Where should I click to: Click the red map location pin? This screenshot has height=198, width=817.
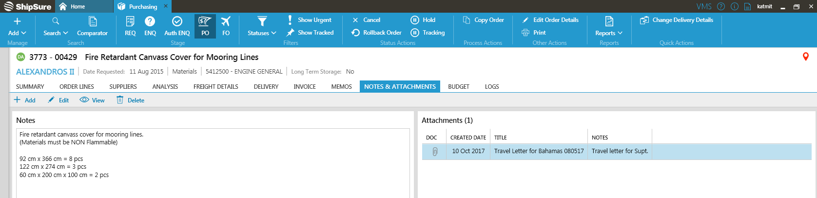tap(806, 57)
